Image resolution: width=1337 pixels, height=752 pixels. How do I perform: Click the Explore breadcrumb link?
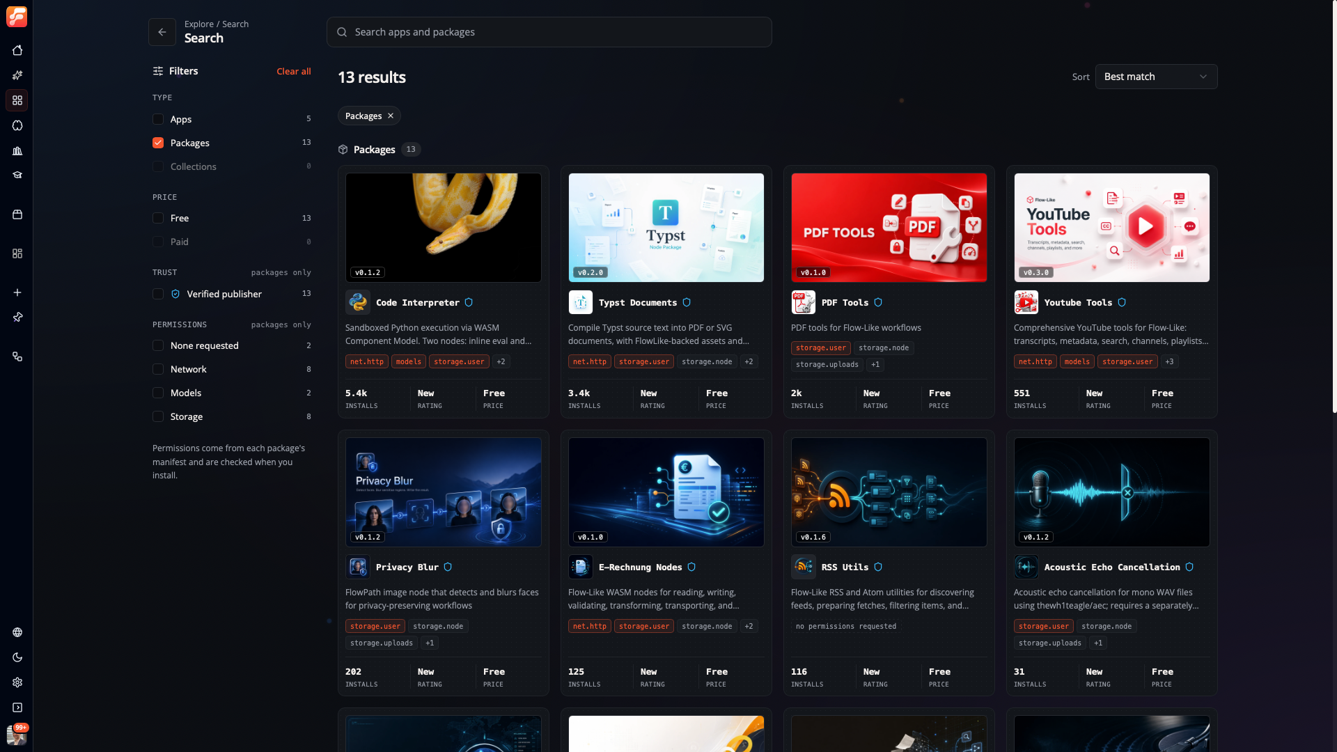pyautogui.click(x=199, y=24)
